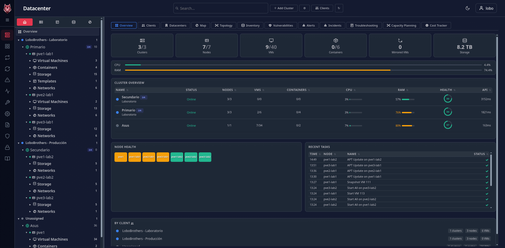Click the green pve2-lab2 node health tile
505x248 pixels.
191,157
